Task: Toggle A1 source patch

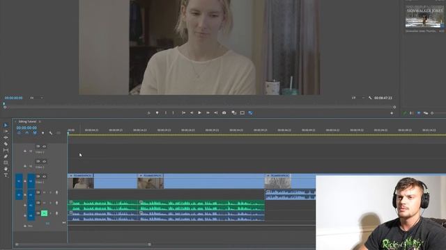Action: coord(19,194)
